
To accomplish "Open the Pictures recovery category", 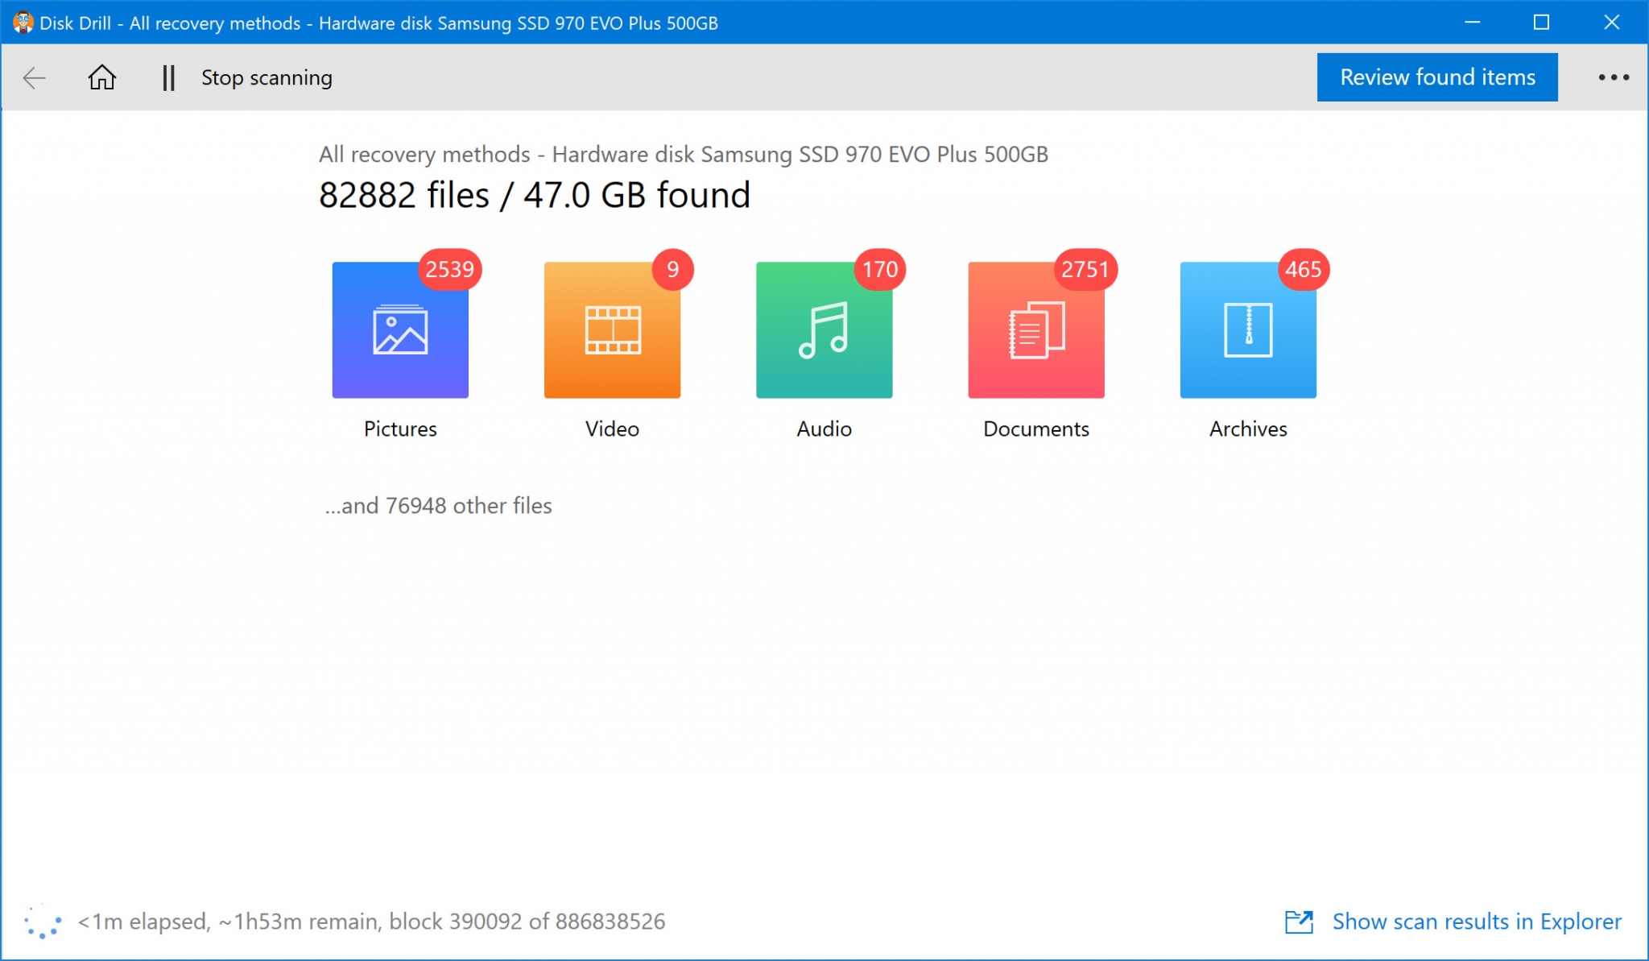I will click(x=400, y=330).
